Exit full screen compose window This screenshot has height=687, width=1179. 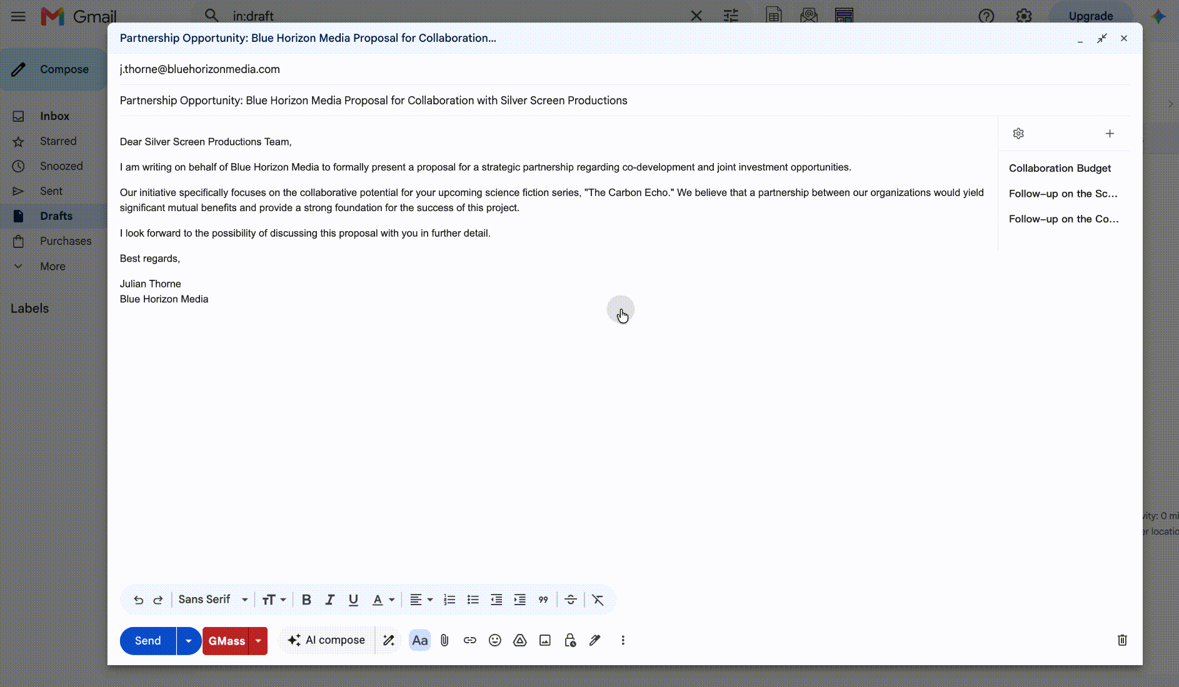click(1102, 39)
